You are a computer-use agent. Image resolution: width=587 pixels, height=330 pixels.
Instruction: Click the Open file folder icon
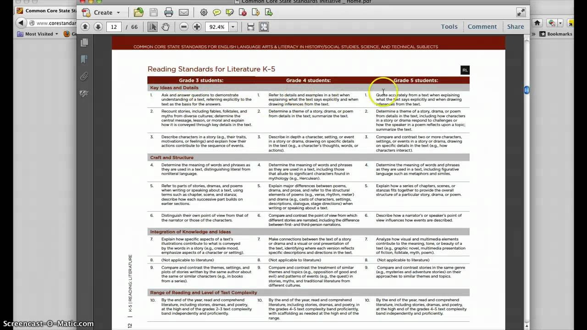click(x=138, y=12)
